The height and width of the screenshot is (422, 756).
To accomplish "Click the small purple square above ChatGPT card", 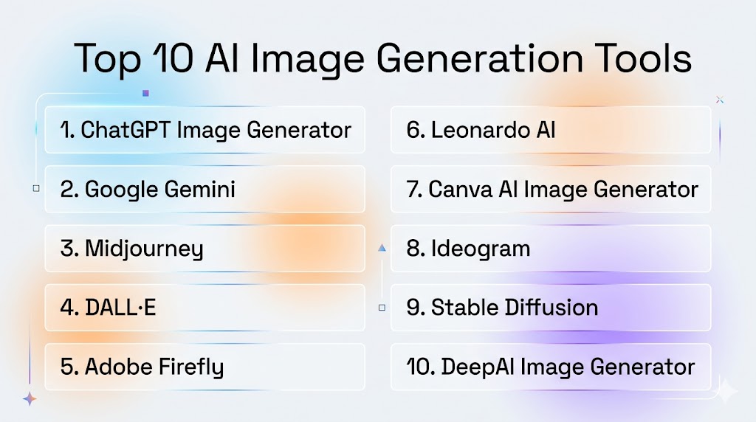I will pos(145,94).
